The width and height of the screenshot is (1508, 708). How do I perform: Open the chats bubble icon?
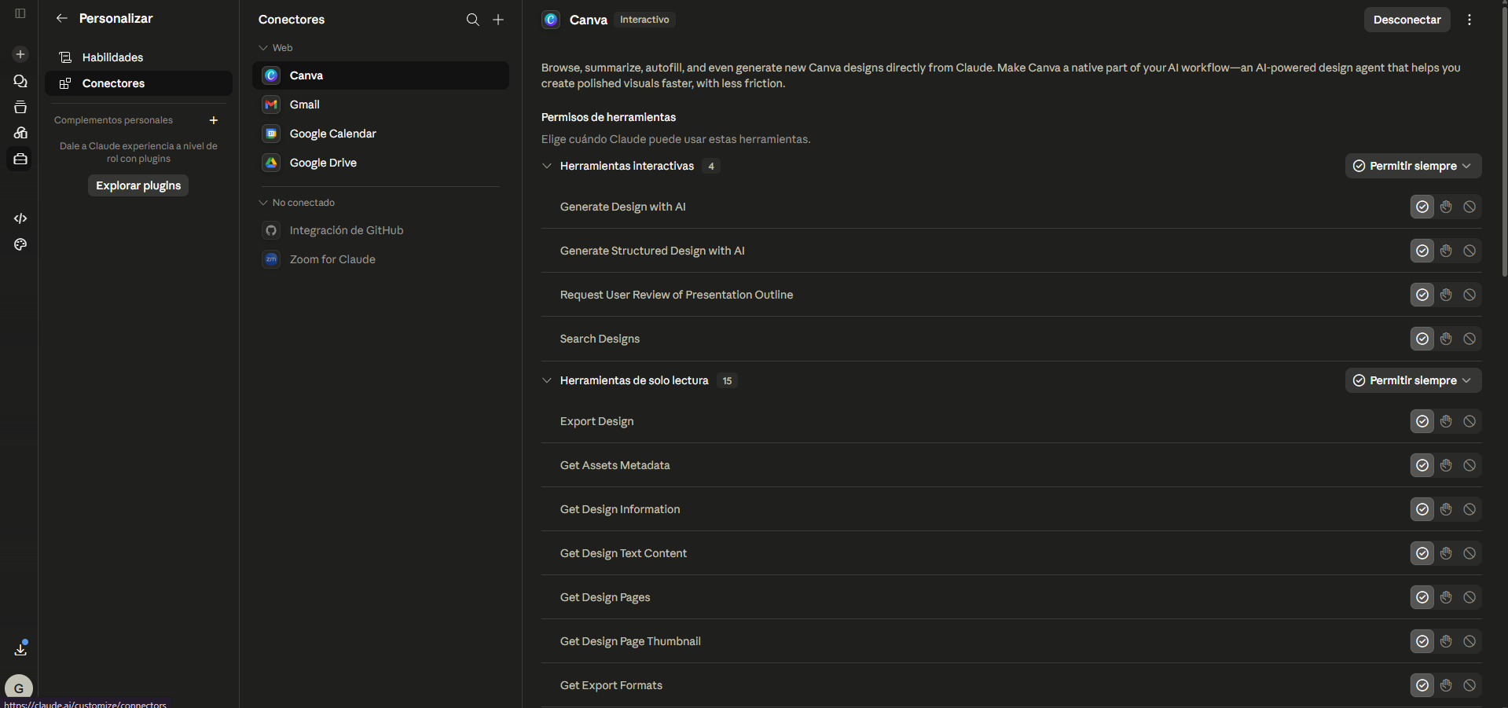pos(20,81)
